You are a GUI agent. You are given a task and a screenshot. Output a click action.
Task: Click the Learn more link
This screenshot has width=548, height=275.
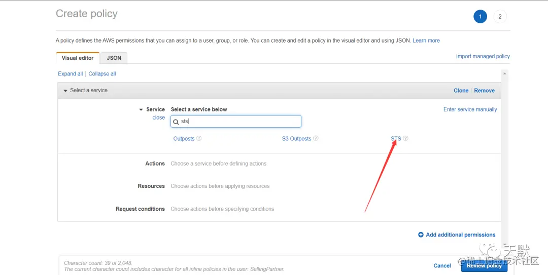tap(426, 41)
